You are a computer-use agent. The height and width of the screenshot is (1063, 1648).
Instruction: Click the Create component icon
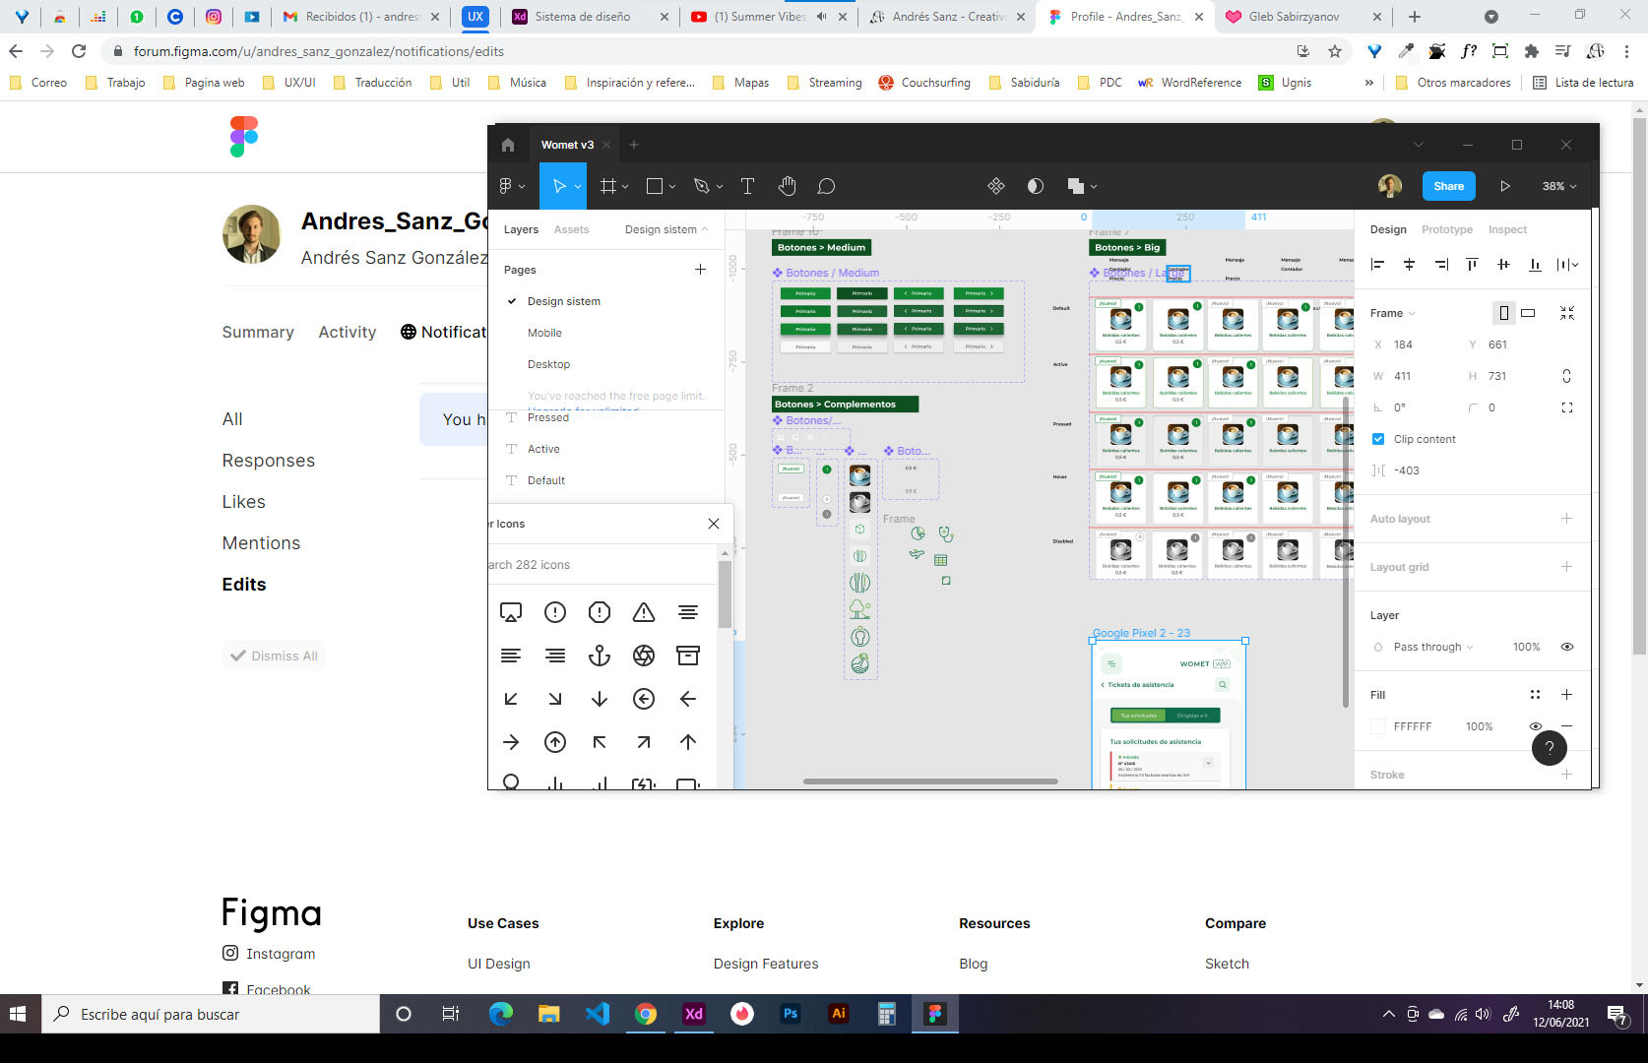[x=996, y=186]
